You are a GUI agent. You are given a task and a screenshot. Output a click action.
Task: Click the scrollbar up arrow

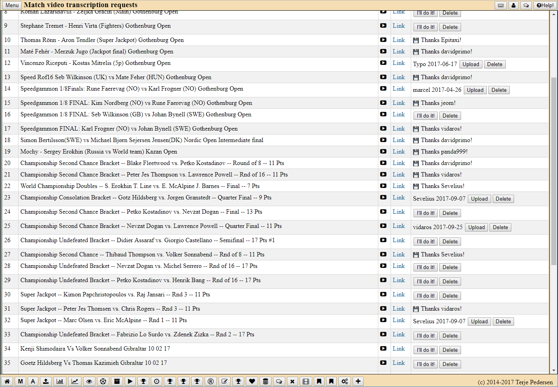(554, 14)
